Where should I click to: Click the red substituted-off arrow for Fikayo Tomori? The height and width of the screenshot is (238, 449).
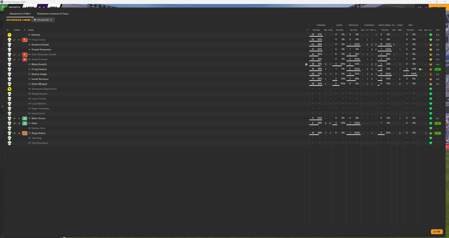25,40
